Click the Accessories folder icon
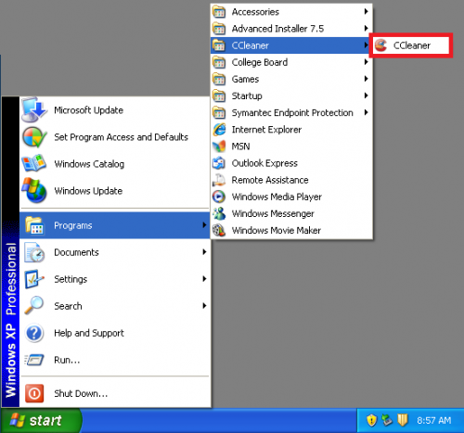The width and height of the screenshot is (464, 433). 219,12
